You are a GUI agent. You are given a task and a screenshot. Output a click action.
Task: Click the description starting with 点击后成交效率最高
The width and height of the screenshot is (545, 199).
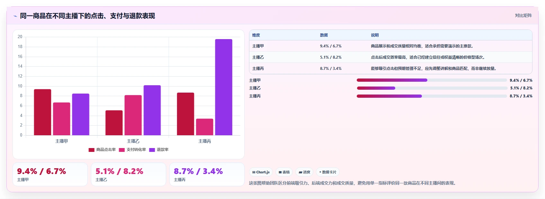click(428, 57)
